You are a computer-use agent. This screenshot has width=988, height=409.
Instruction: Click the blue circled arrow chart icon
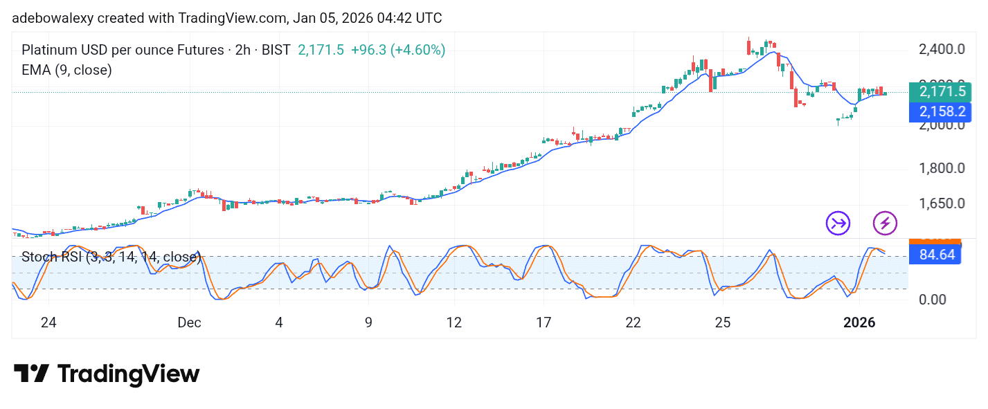click(x=837, y=223)
